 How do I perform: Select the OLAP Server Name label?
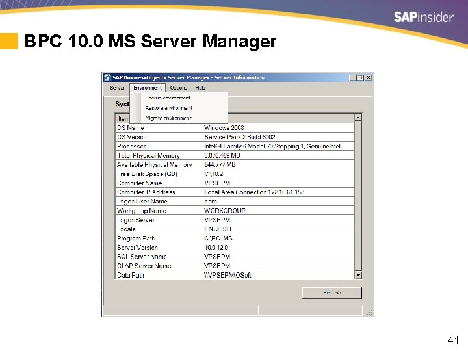click(144, 266)
